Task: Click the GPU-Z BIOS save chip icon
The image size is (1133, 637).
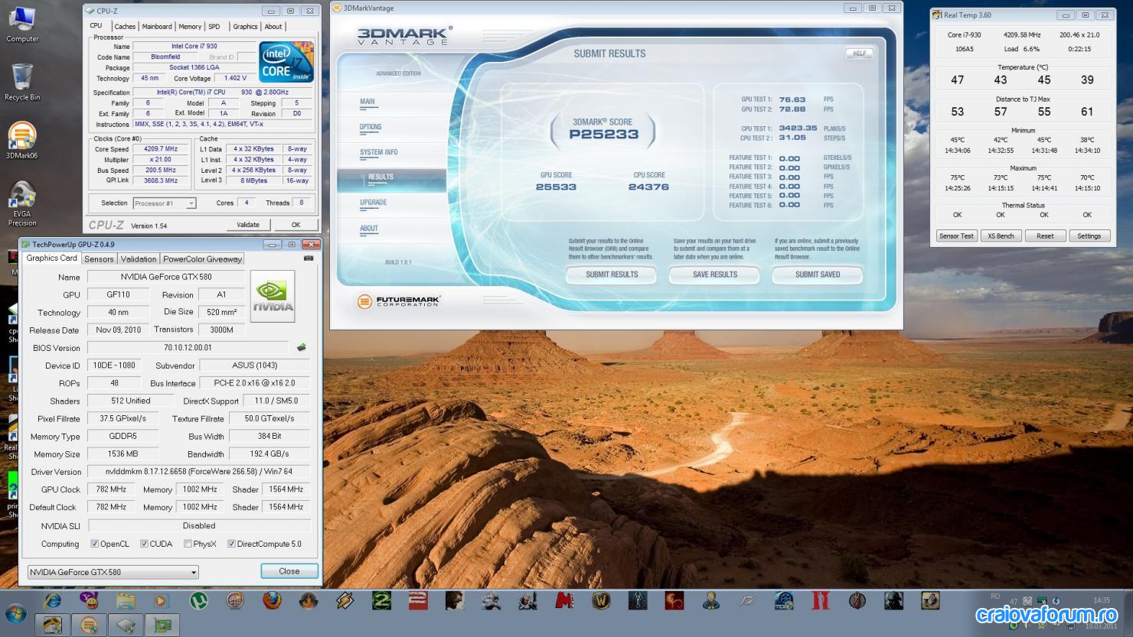Action: (302, 347)
